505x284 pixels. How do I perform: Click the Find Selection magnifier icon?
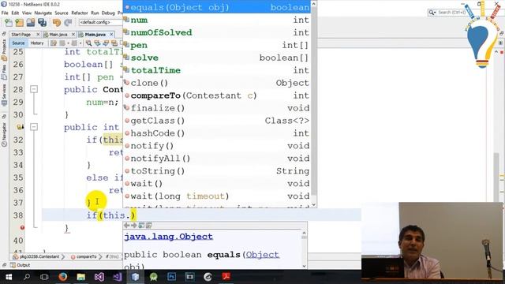[x=88, y=43]
